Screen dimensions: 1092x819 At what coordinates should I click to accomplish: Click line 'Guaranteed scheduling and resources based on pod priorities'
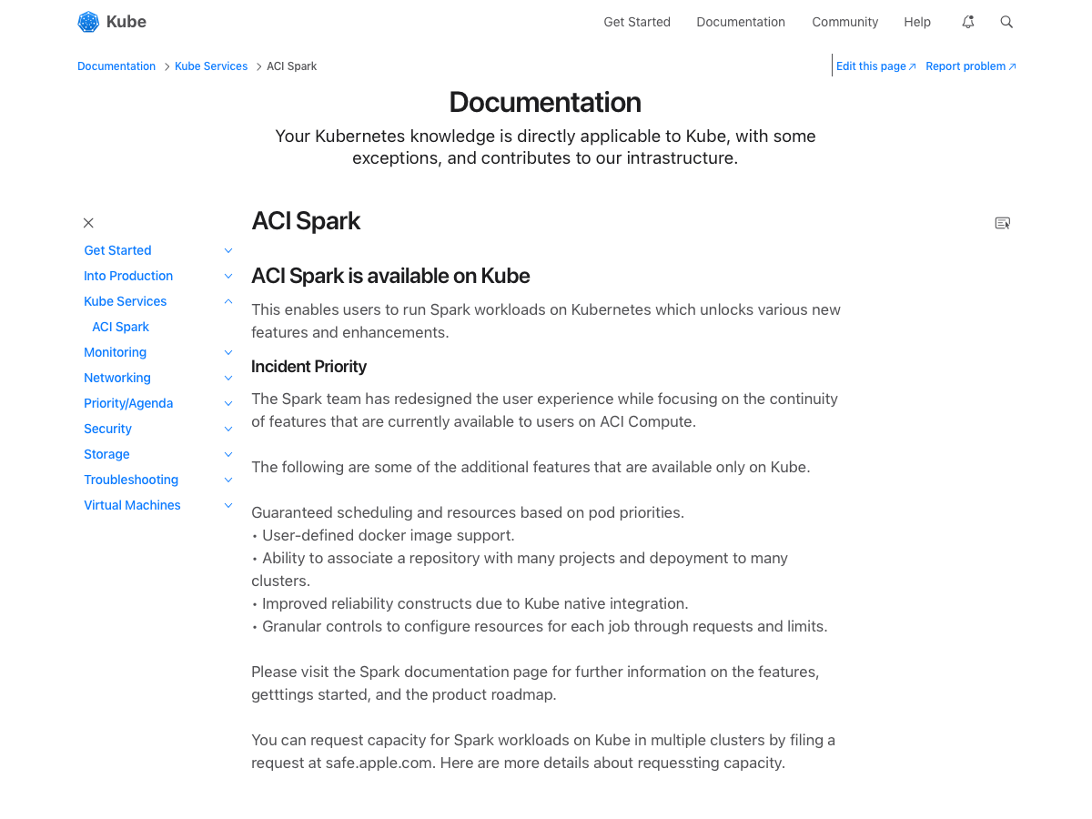click(468, 512)
